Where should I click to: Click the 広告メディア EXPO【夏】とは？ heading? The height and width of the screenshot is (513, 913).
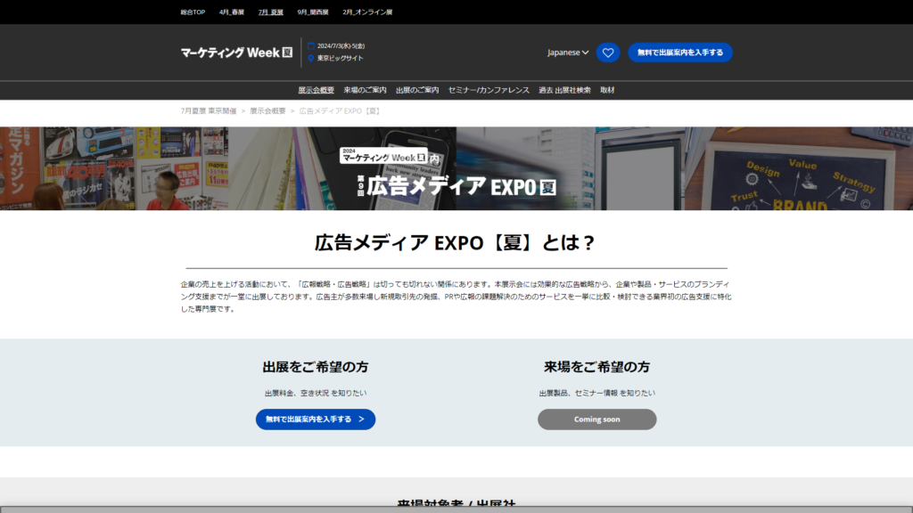point(456,242)
